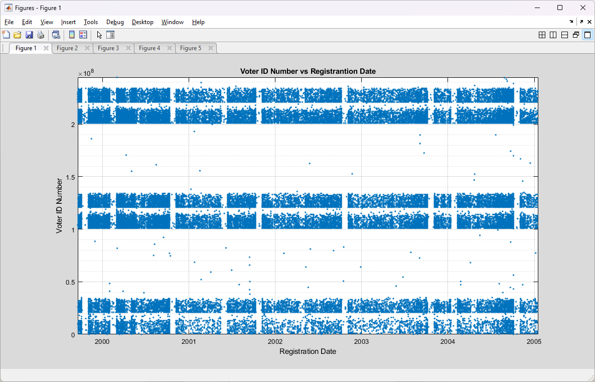This screenshot has width=595, height=382.
Task: Click the Open File folder icon
Action: pos(18,35)
